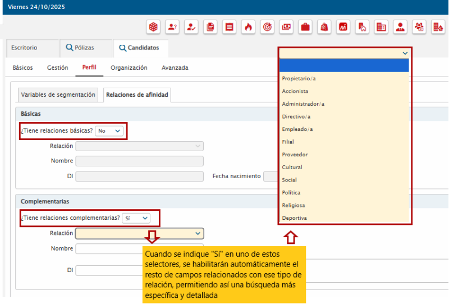Expand the complementary Relación combo box
The width and height of the screenshot is (449, 308).
point(139,233)
